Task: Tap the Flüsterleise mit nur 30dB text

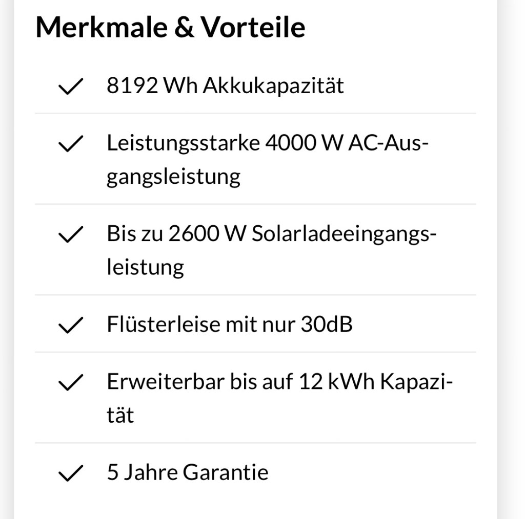Action: (229, 324)
